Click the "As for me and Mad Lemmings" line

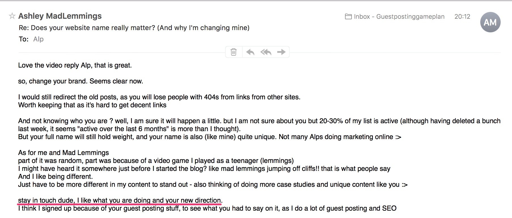[x=64, y=153]
